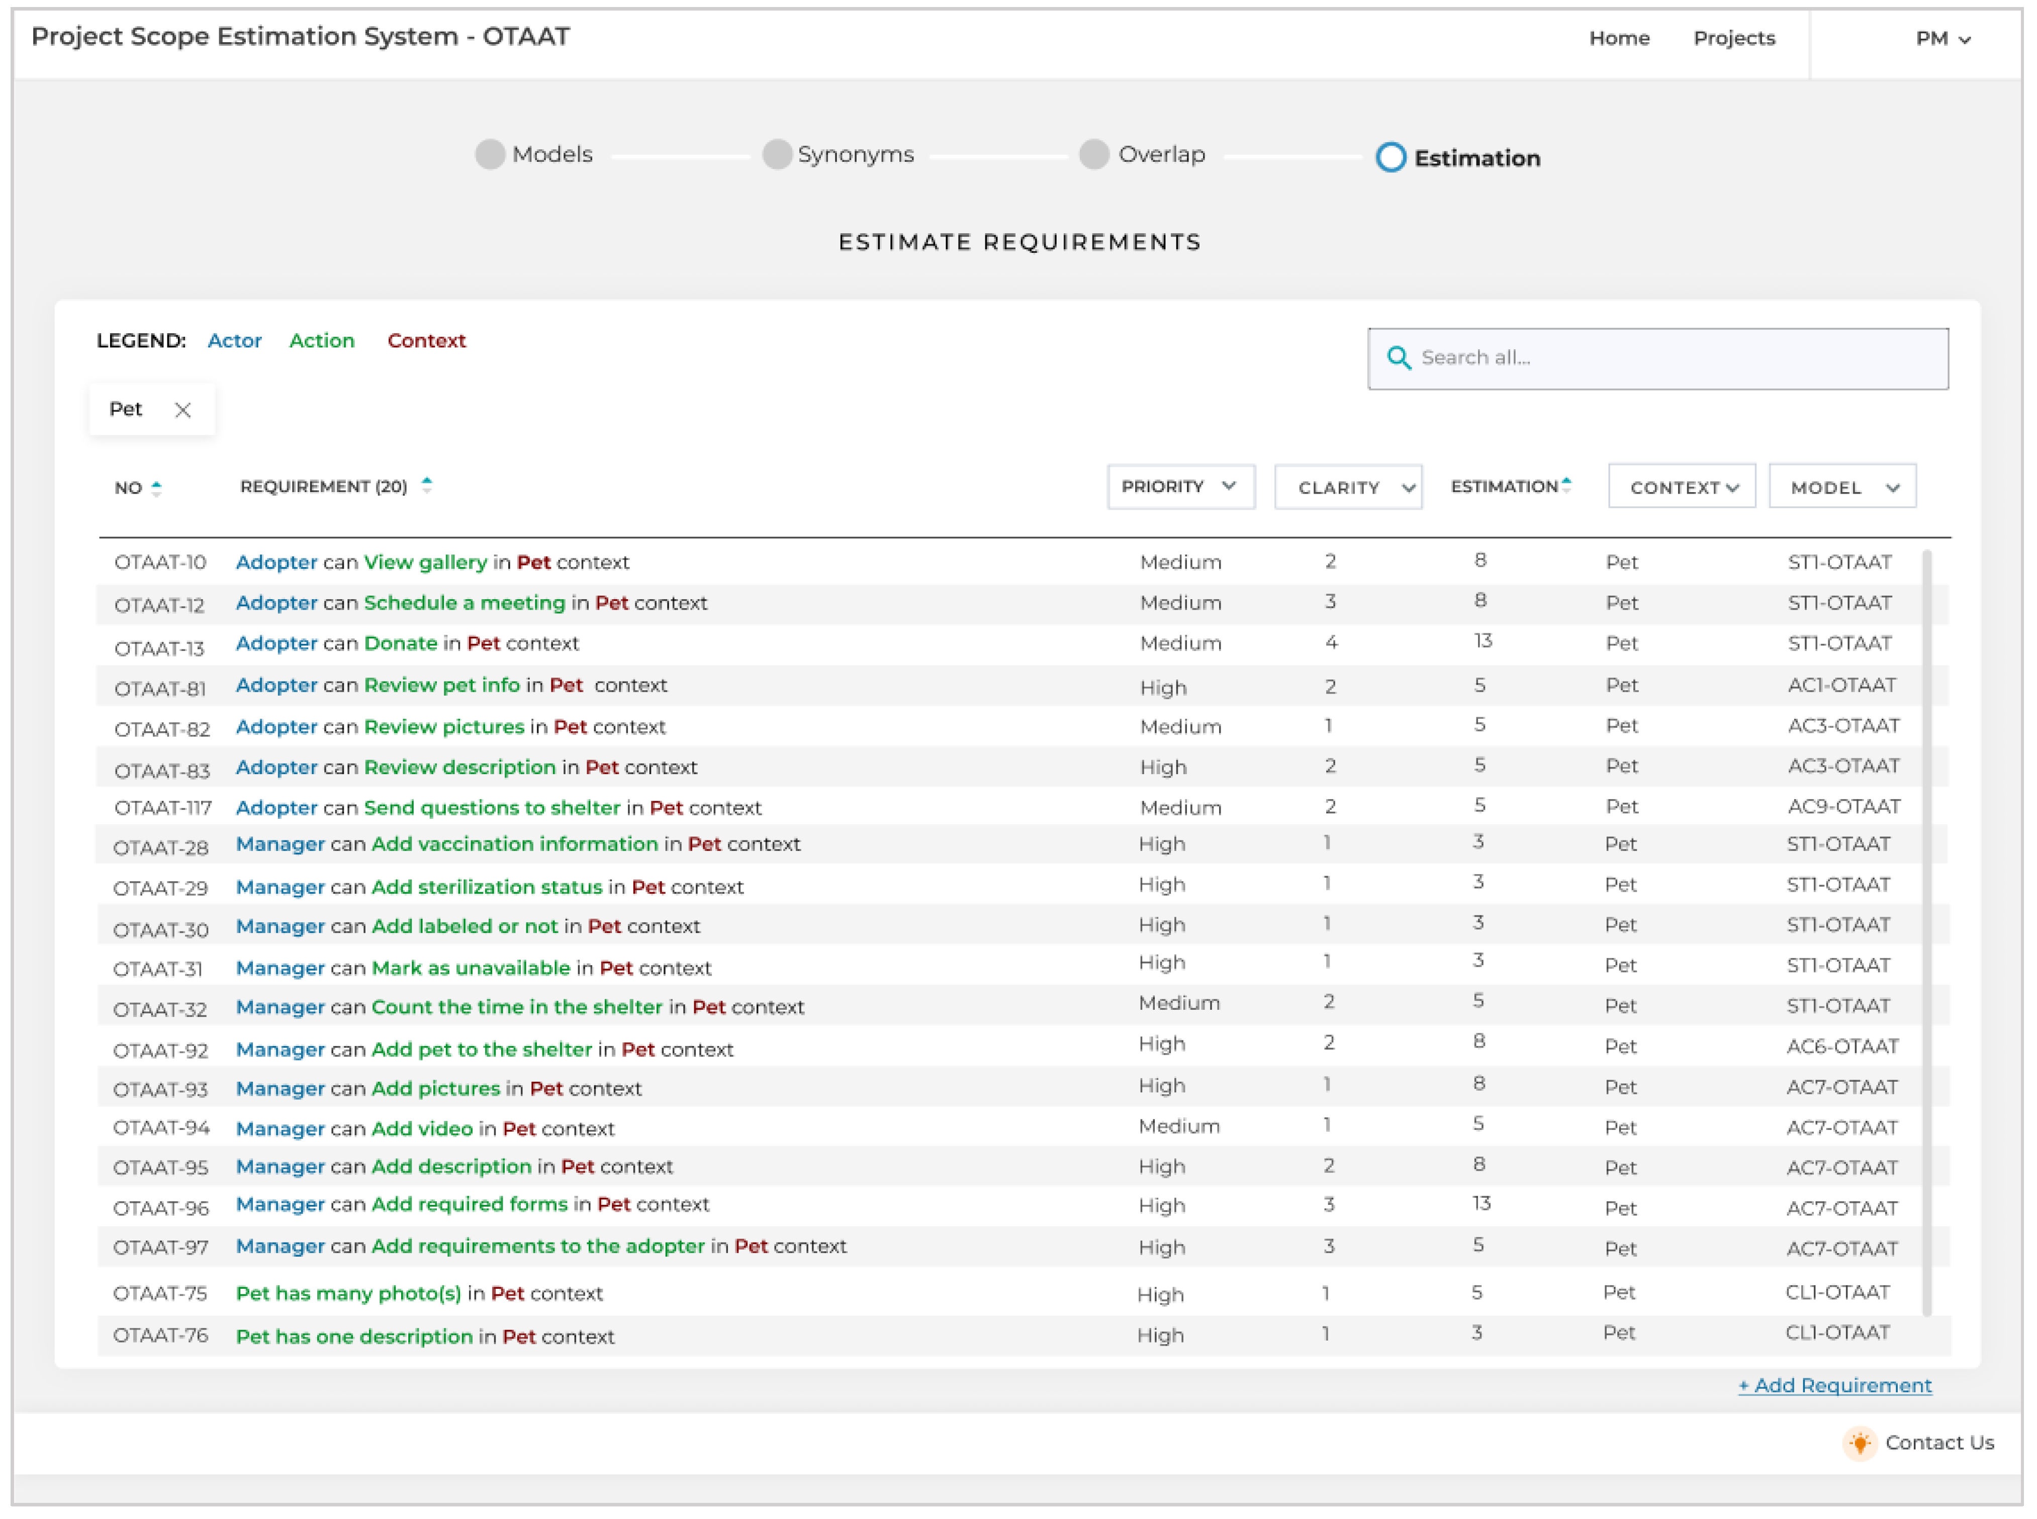Select the Models step circle
This screenshot has width=2037, height=1519.
tap(490, 153)
